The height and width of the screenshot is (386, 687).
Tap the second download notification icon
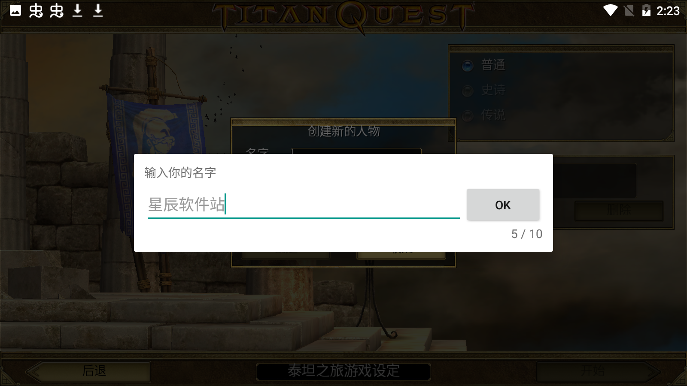tap(98, 10)
